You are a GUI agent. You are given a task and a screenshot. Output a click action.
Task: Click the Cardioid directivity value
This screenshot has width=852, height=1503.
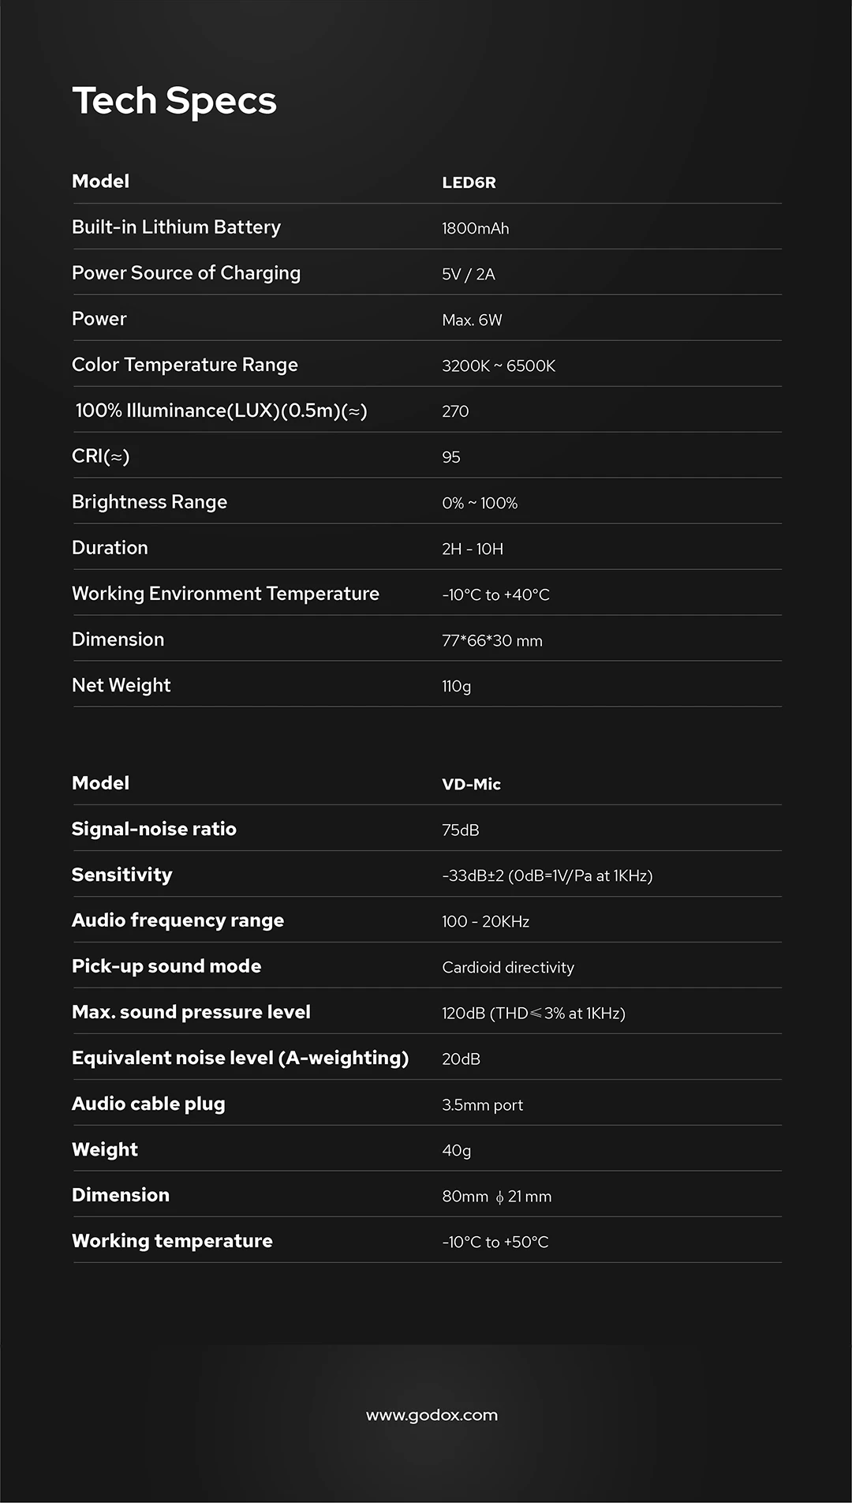click(x=508, y=967)
